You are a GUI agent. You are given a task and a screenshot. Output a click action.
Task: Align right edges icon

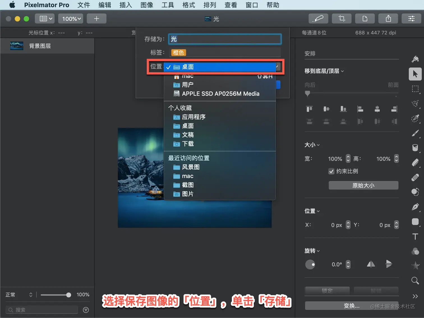click(x=394, y=109)
